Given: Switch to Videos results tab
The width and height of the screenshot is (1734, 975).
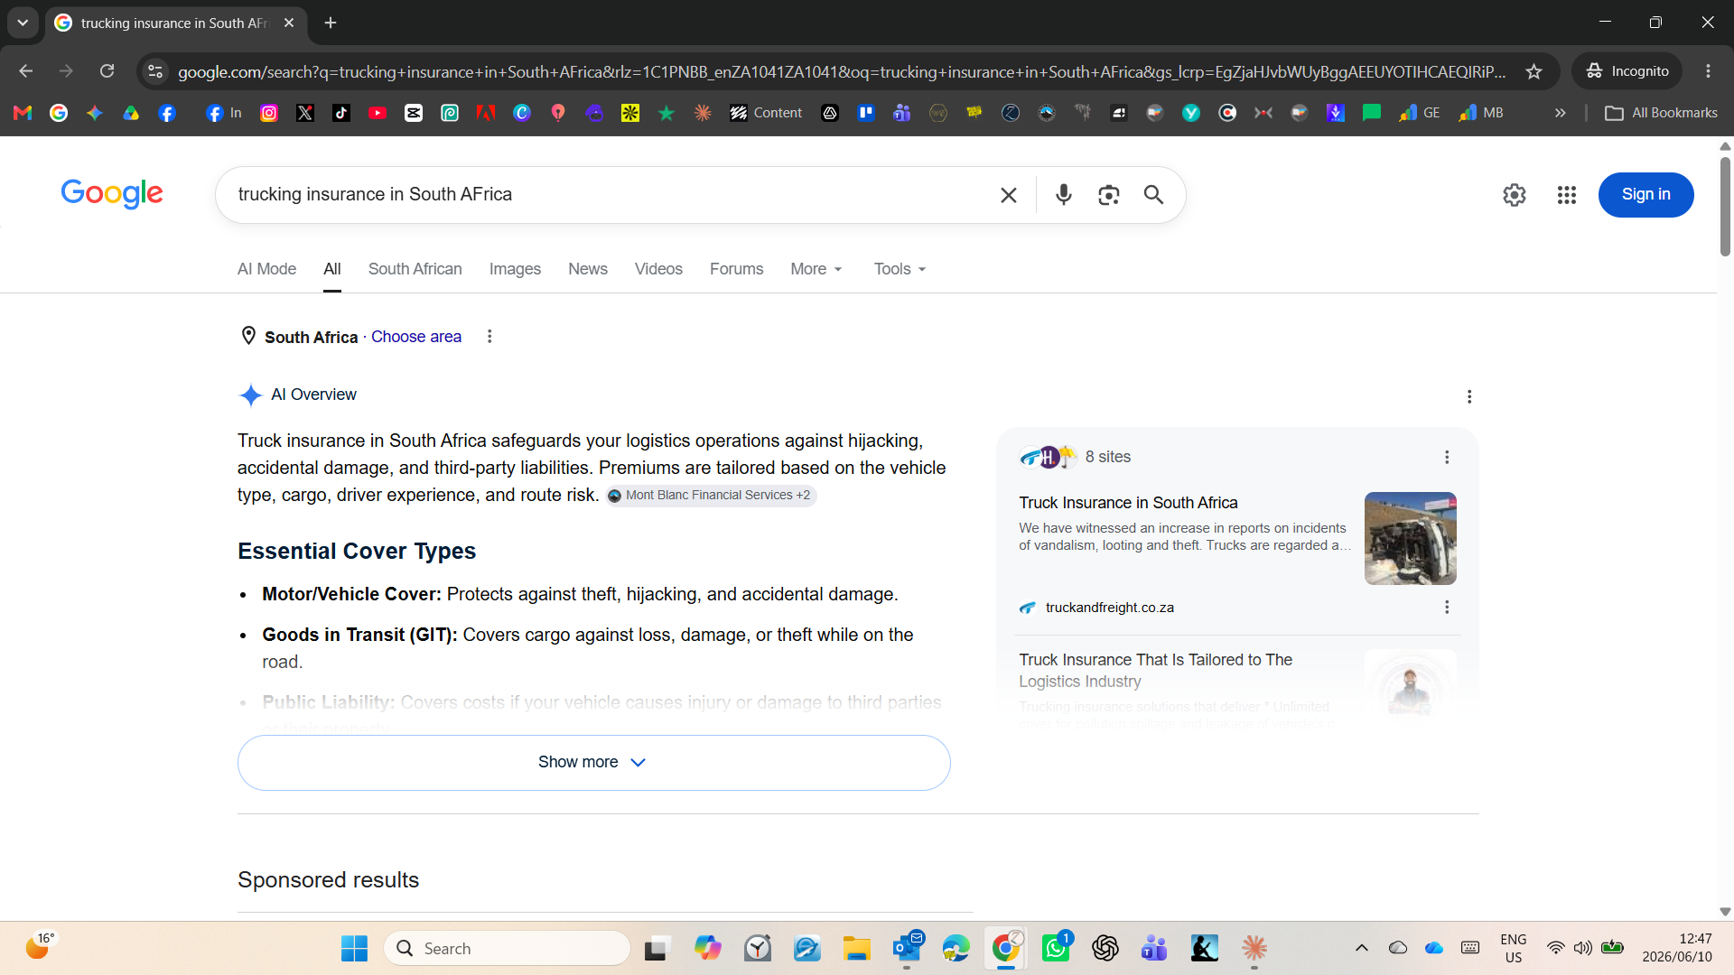Looking at the screenshot, I should click(x=658, y=269).
